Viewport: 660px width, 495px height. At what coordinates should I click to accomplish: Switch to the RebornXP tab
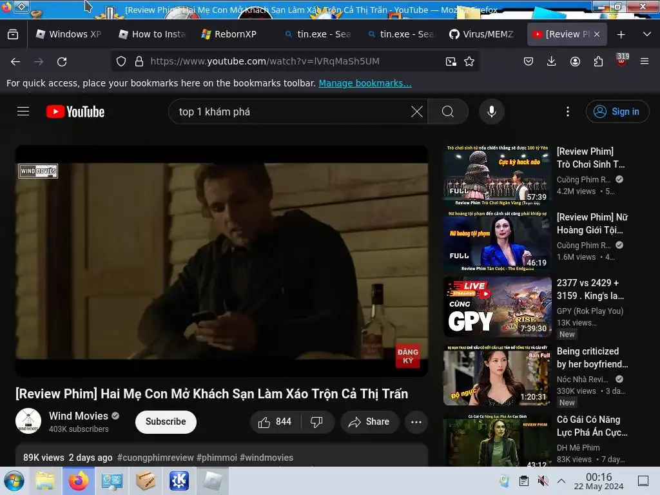point(235,34)
